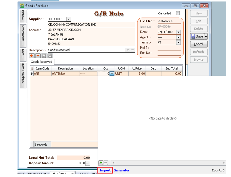The image size is (231, 177).
Task: Click the grid column chooser icon
Action: click(x=32, y=68)
